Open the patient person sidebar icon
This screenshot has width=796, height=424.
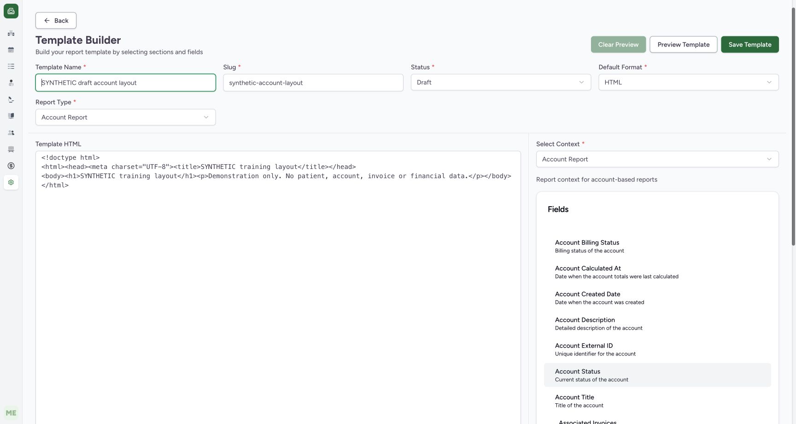pyautogui.click(x=11, y=83)
